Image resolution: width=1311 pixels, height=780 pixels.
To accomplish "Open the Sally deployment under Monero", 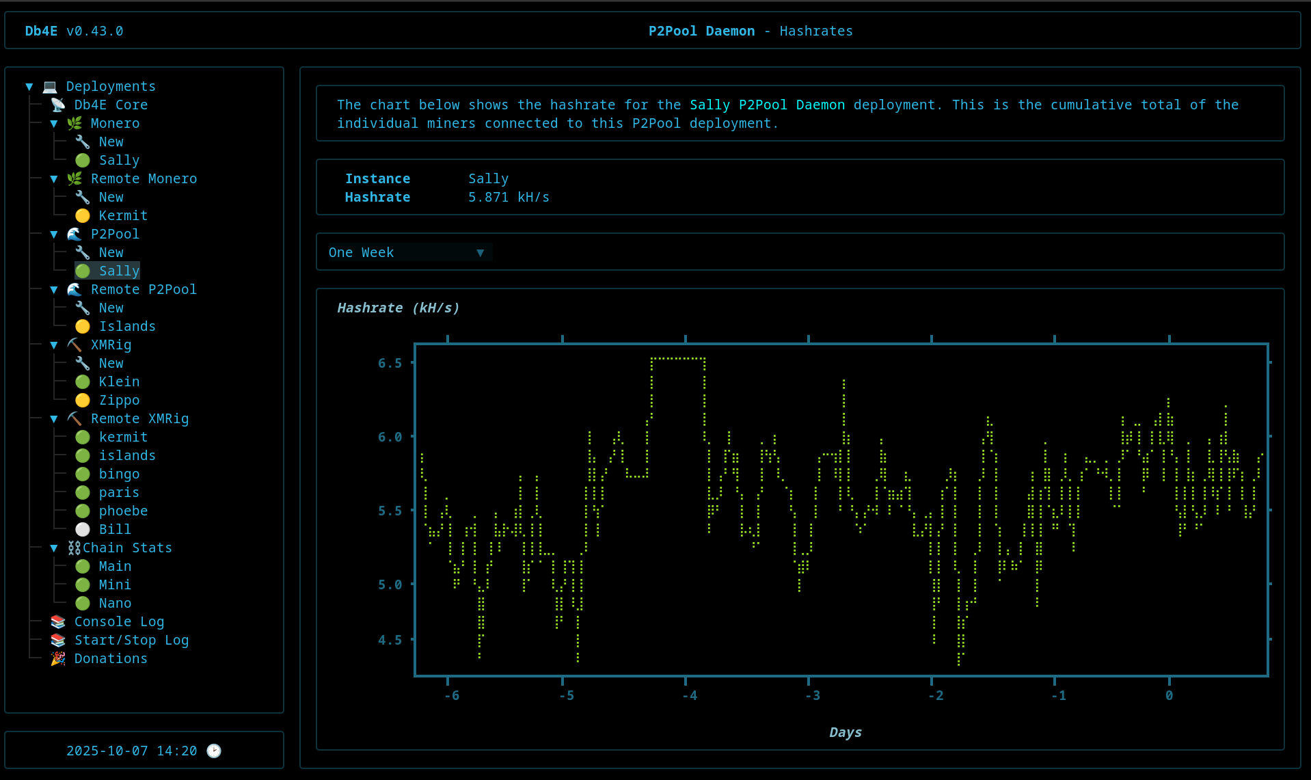I will tap(119, 160).
